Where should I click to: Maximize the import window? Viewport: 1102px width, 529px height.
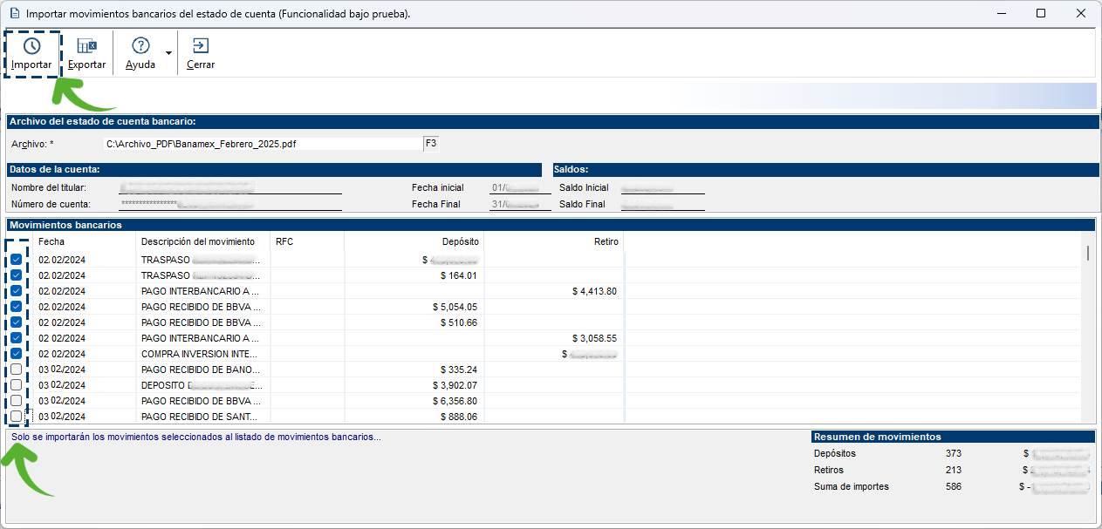[x=1041, y=13]
